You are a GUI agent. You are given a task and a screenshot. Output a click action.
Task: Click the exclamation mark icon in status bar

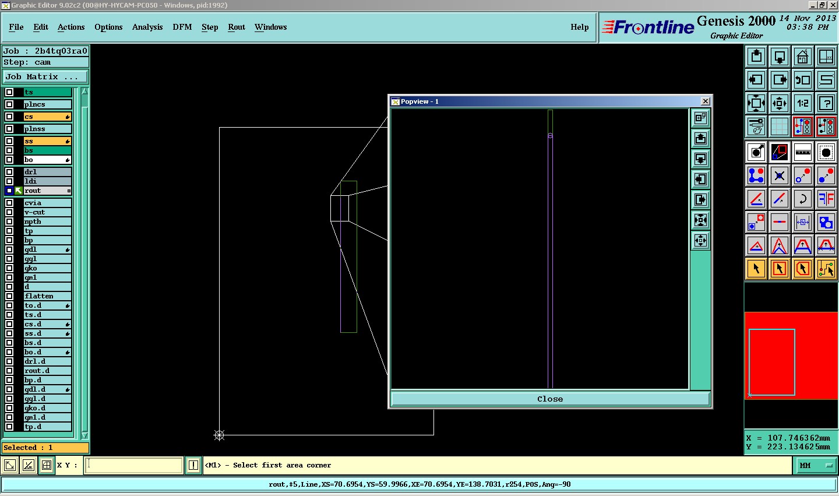click(x=193, y=465)
